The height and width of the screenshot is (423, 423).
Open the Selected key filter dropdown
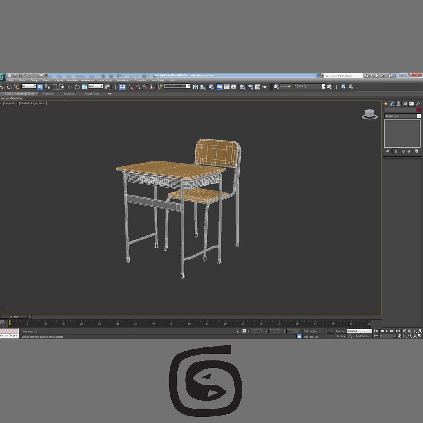pos(360,331)
